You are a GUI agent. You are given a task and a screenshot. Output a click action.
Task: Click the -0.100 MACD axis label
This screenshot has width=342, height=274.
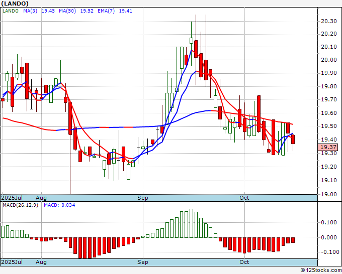[x=328, y=252]
